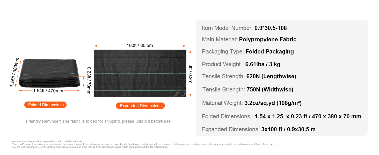Click the Main Material Polypropylene Fabric line
The width and height of the screenshot is (379, 155).
click(249, 40)
